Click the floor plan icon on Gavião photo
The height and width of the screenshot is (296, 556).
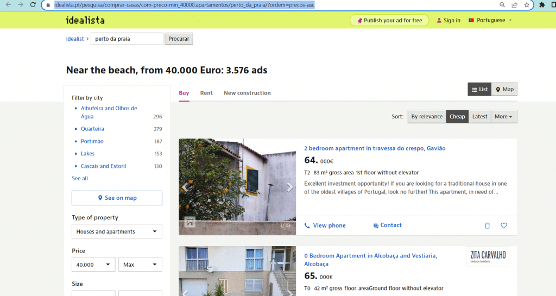pyautogui.click(x=190, y=222)
